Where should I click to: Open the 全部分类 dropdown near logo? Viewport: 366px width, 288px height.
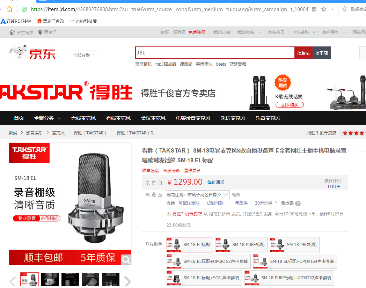tap(84, 55)
